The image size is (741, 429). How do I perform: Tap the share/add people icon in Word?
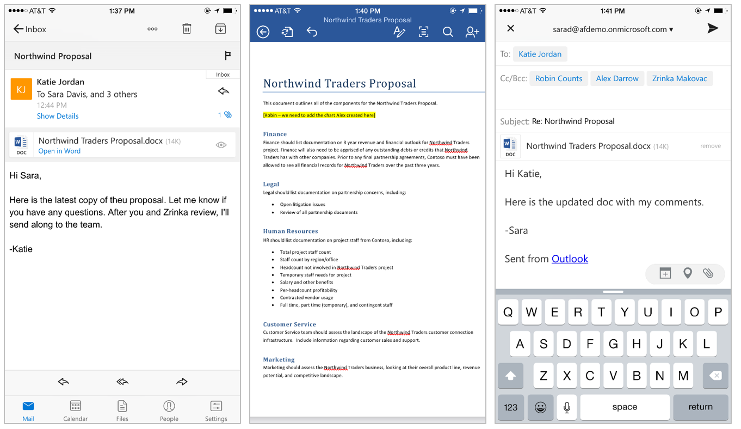coord(472,32)
